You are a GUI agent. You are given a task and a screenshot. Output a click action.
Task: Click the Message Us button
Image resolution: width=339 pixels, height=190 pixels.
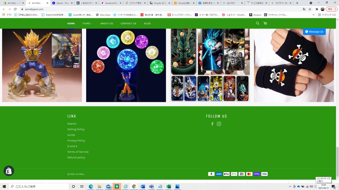[x=314, y=32]
